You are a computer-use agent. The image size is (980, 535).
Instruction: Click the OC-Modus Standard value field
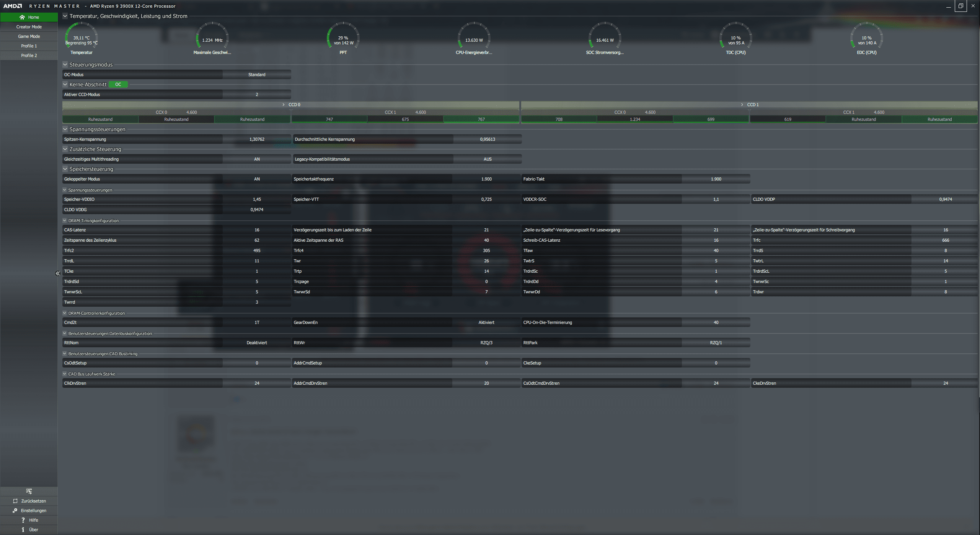[257, 75]
